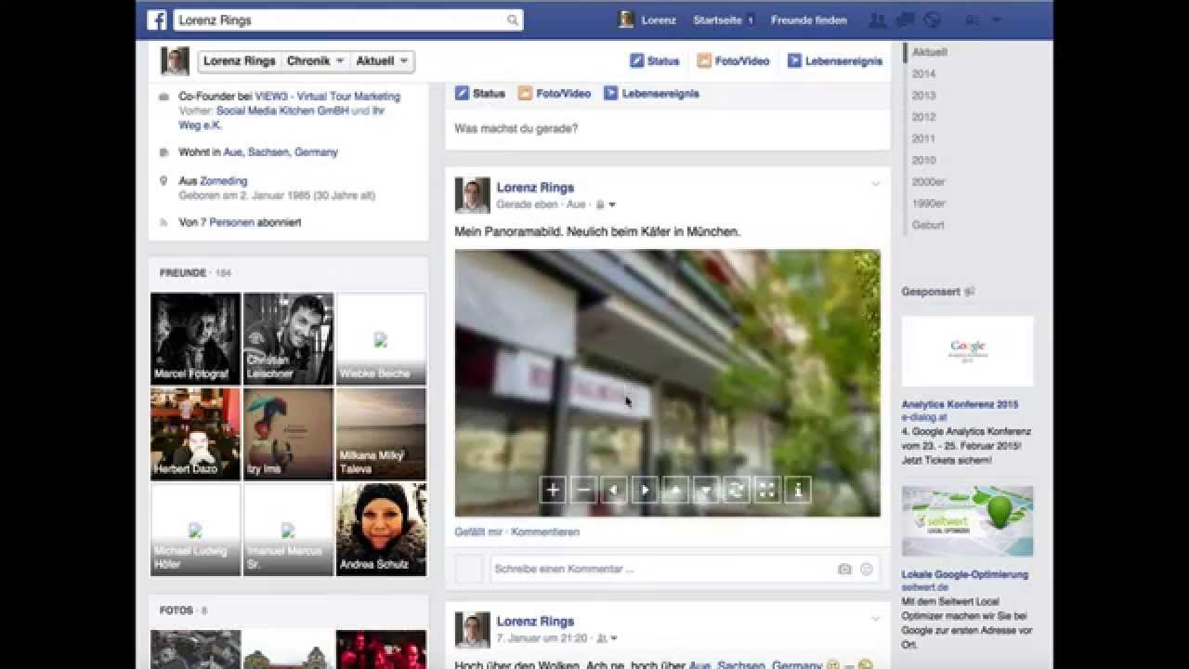1189x669 pixels.
Task: Open notifications globe icon
Action: 933,20
